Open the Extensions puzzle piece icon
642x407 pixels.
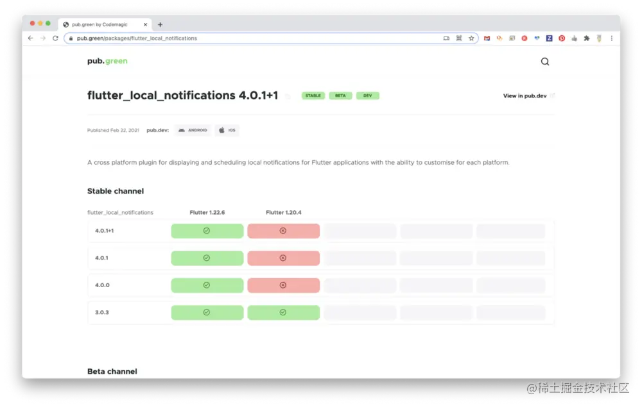pos(587,38)
